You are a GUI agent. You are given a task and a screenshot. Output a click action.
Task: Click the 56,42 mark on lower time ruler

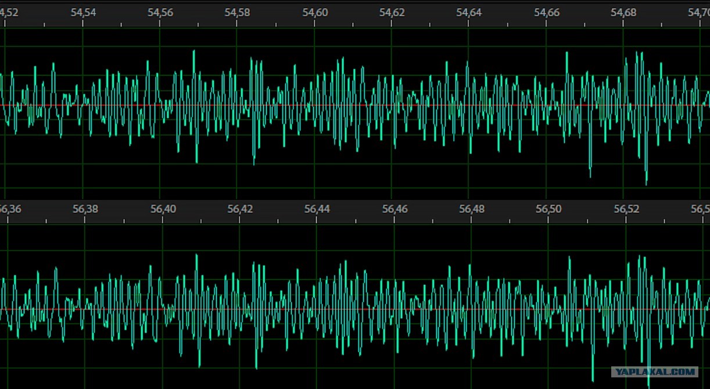(x=240, y=209)
